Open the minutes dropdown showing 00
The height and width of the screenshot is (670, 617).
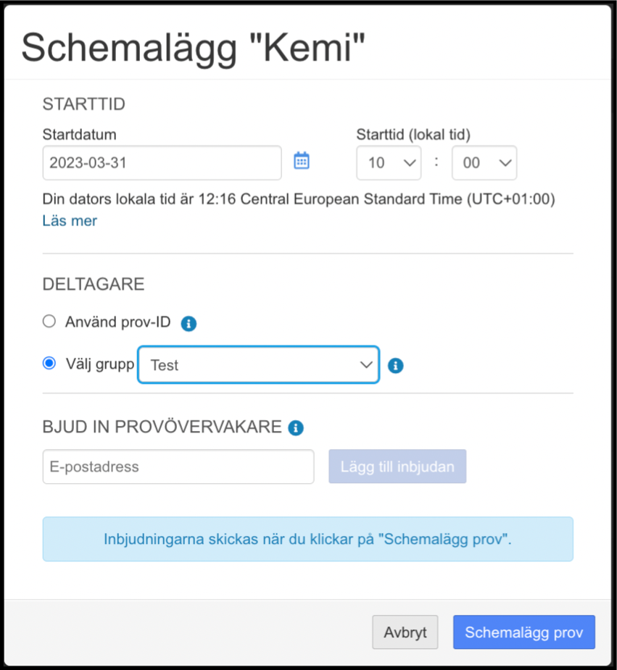484,163
